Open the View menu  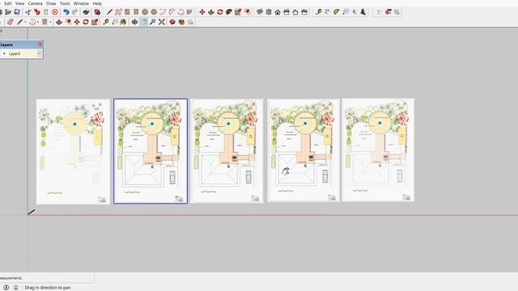[x=19, y=3]
